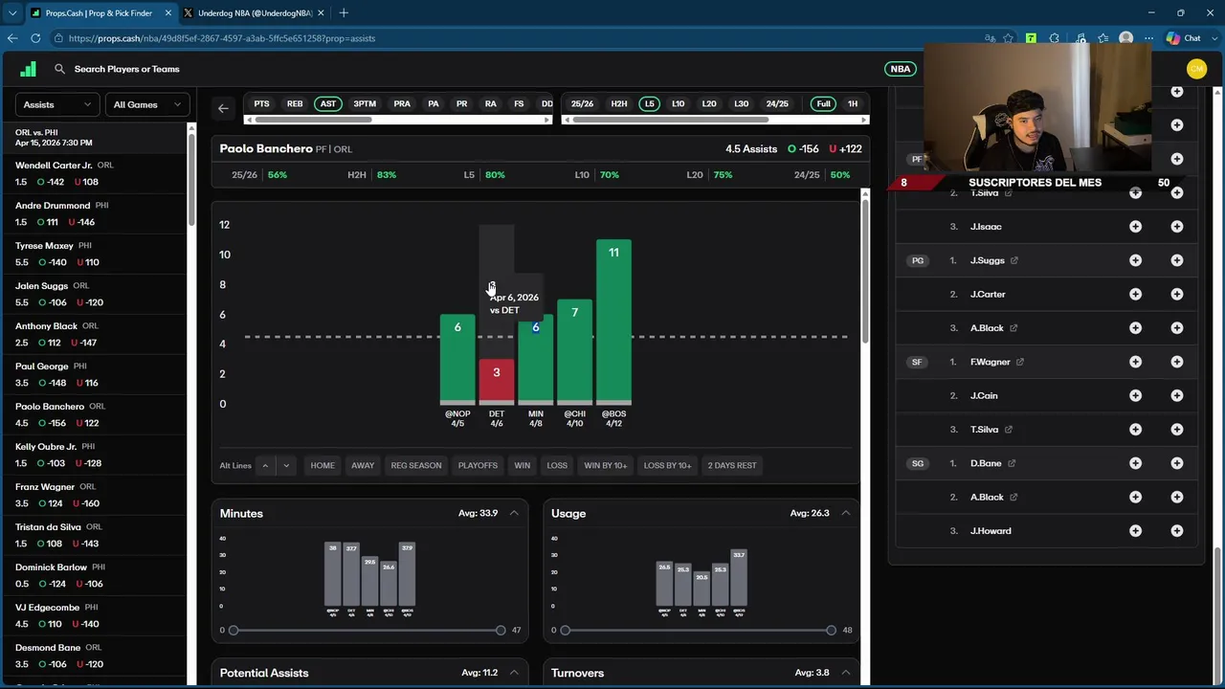Toggle the LOSS BY 10+ filter
Viewport: 1225px width, 689px height.
(x=668, y=465)
